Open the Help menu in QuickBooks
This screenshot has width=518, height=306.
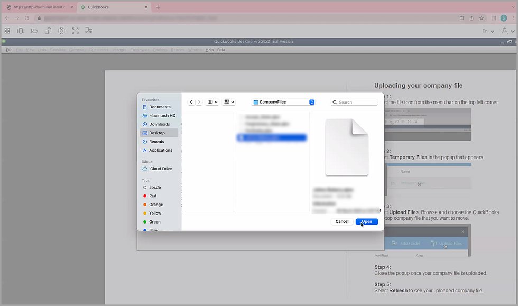pyautogui.click(x=209, y=50)
